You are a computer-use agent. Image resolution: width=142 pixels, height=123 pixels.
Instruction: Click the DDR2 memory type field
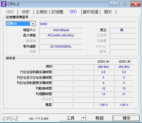(x=88, y=24)
